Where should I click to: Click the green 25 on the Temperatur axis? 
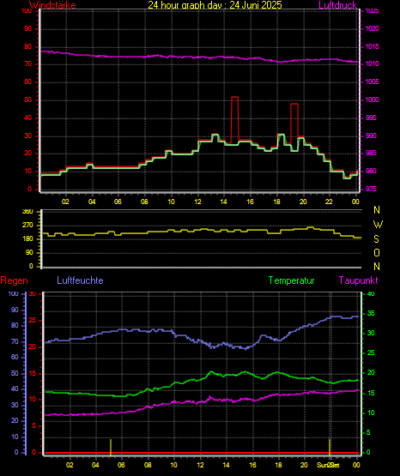(x=371, y=352)
